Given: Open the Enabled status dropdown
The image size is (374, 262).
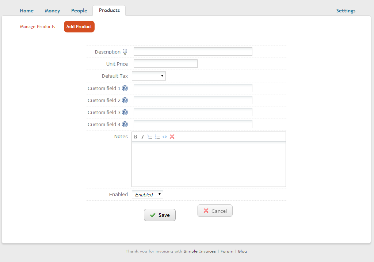Looking at the screenshot, I should [x=148, y=195].
